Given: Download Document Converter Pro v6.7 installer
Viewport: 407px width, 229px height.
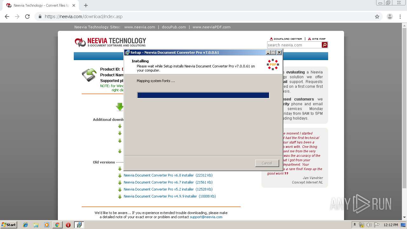Looking at the screenshot, I should [x=168, y=182].
